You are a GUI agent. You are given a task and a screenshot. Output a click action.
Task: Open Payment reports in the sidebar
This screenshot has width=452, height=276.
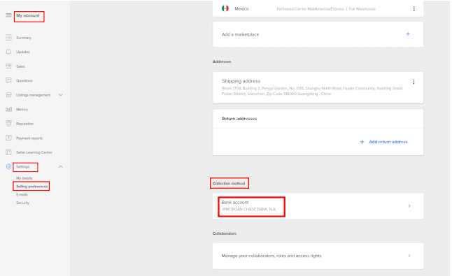(29, 138)
